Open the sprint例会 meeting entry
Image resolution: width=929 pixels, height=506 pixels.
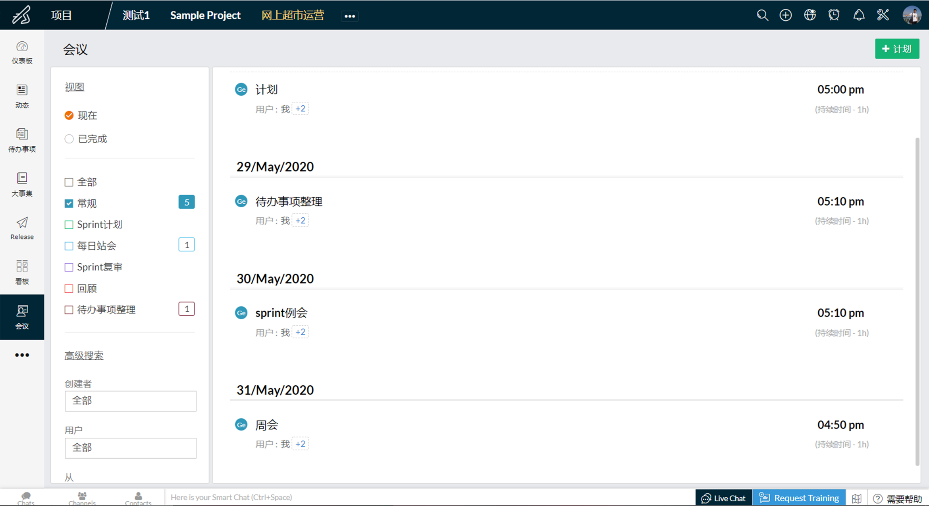[281, 313]
